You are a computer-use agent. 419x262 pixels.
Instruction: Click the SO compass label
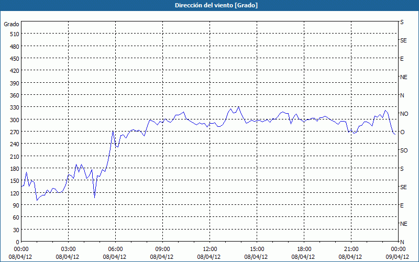point(404,150)
